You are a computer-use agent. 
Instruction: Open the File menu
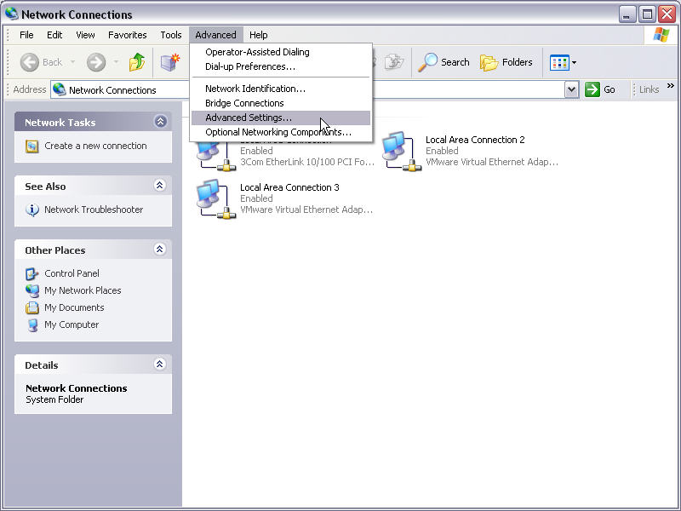click(26, 35)
